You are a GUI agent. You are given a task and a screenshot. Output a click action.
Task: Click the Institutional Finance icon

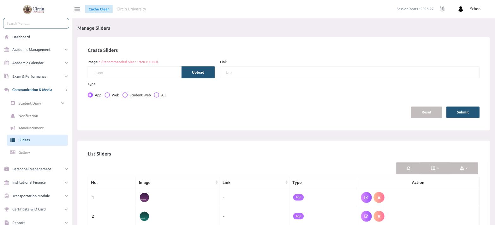[x=7, y=182]
